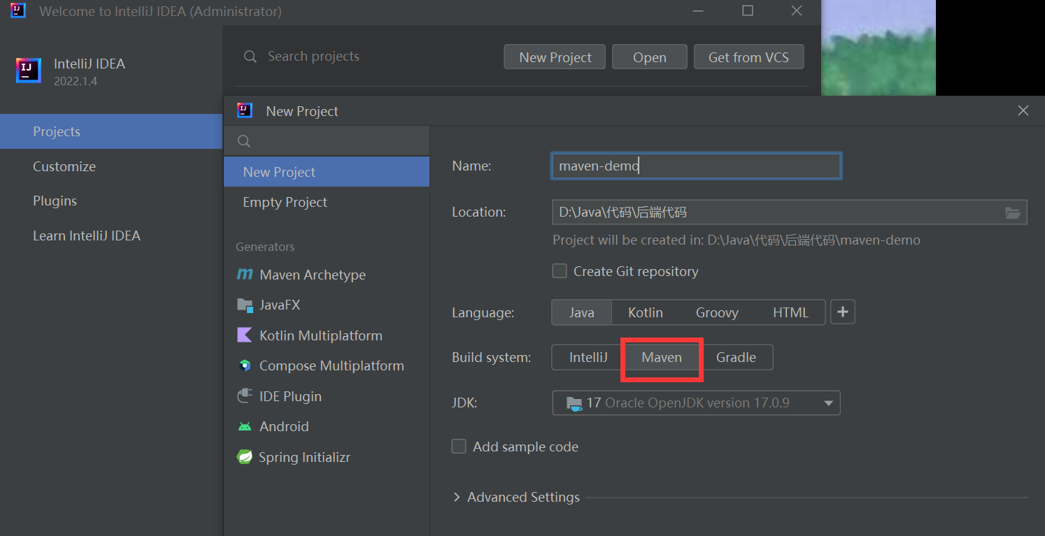
Task: Click the JavaFX generator icon
Action: tap(245, 305)
